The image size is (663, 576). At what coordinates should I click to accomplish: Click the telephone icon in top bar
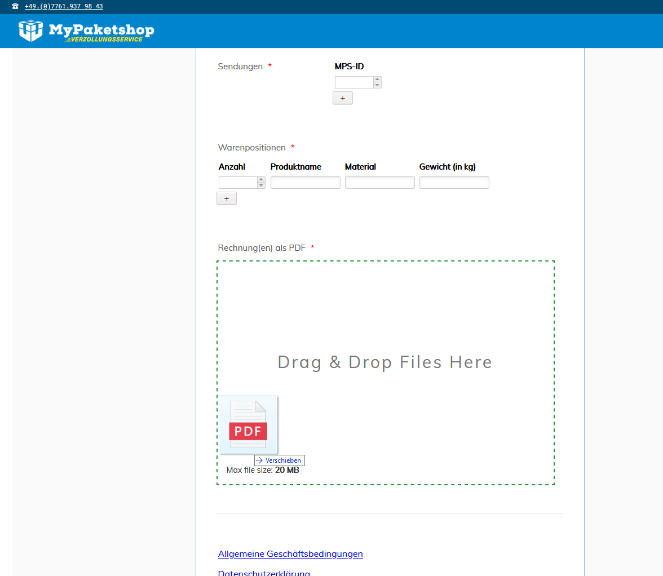(15, 7)
